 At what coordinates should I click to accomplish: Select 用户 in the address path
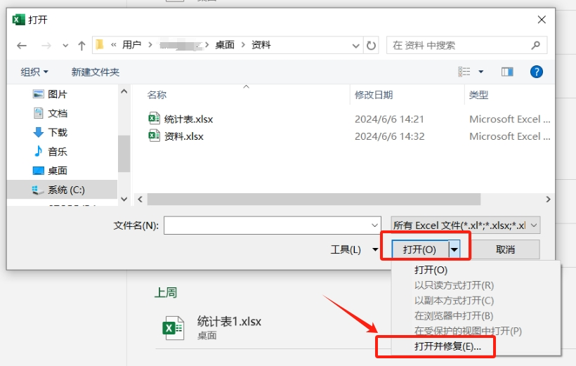(x=132, y=45)
